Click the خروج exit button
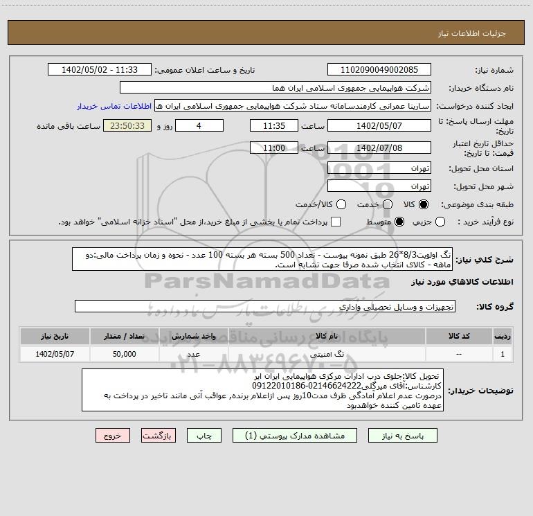This screenshot has width=533, height=516. tap(113, 436)
